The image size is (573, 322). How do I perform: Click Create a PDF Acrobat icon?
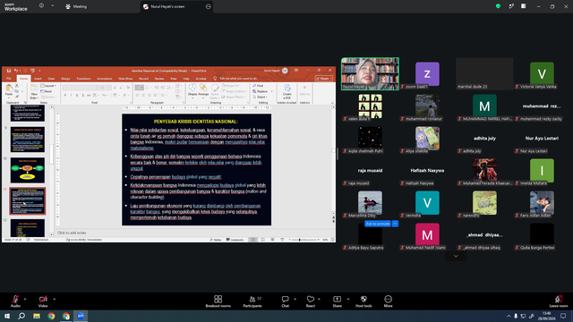[287, 91]
